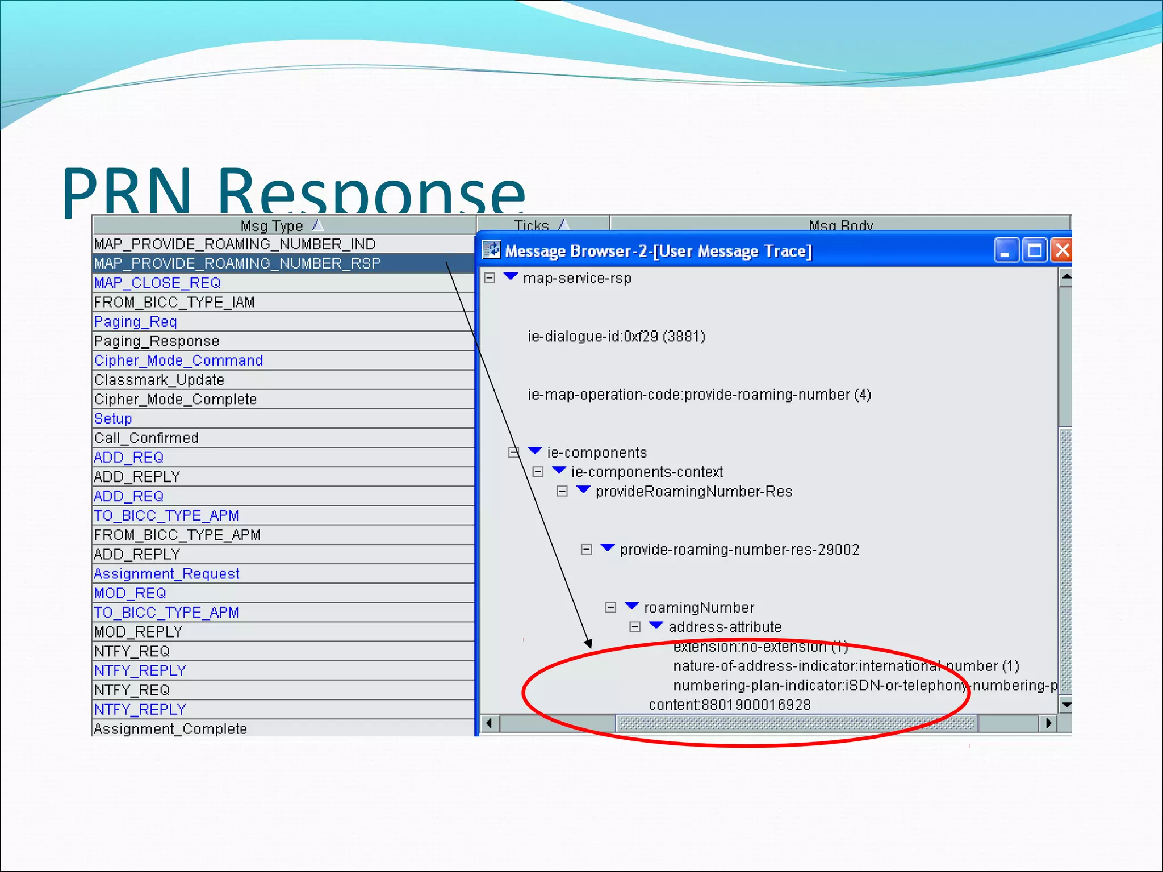Screen dimensions: 1163x872
Task: Click the ie-dialogue-id:0xf29 (3881) entry
Action: point(617,336)
